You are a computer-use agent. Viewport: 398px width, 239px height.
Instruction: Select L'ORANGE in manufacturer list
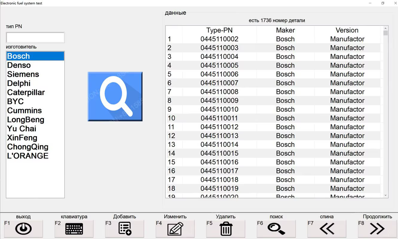(35, 156)
